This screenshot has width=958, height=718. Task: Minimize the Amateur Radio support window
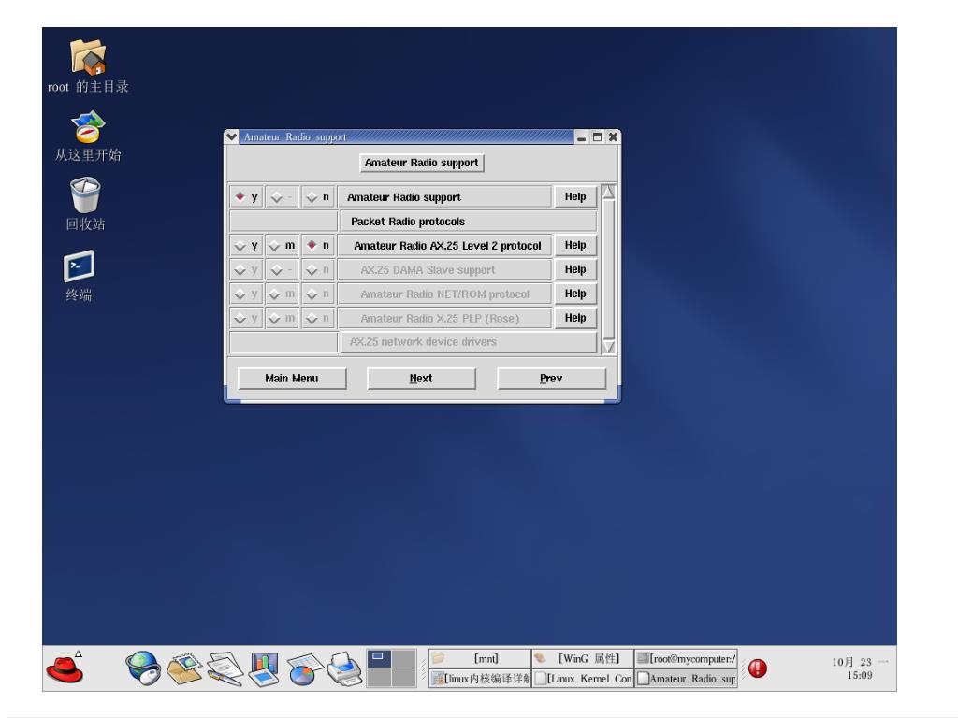click(582, 137)
